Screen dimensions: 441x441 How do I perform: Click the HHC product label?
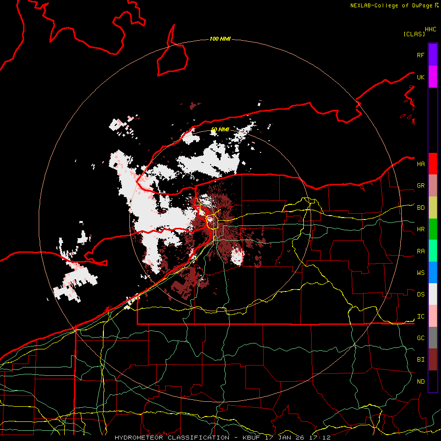point(430,29)
